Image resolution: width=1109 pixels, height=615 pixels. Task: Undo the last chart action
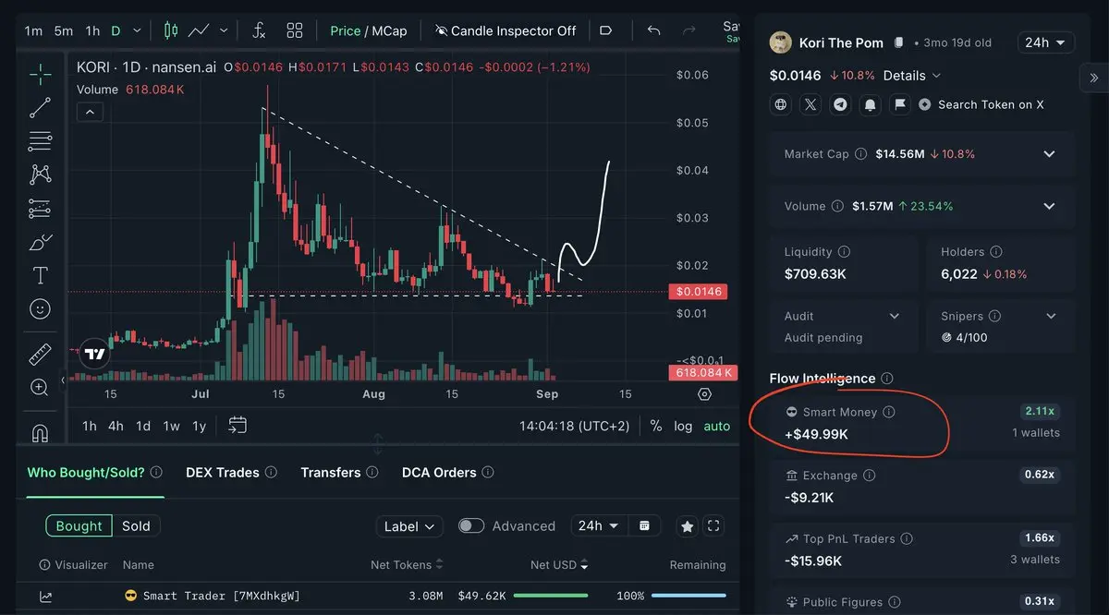coord(654,30)
